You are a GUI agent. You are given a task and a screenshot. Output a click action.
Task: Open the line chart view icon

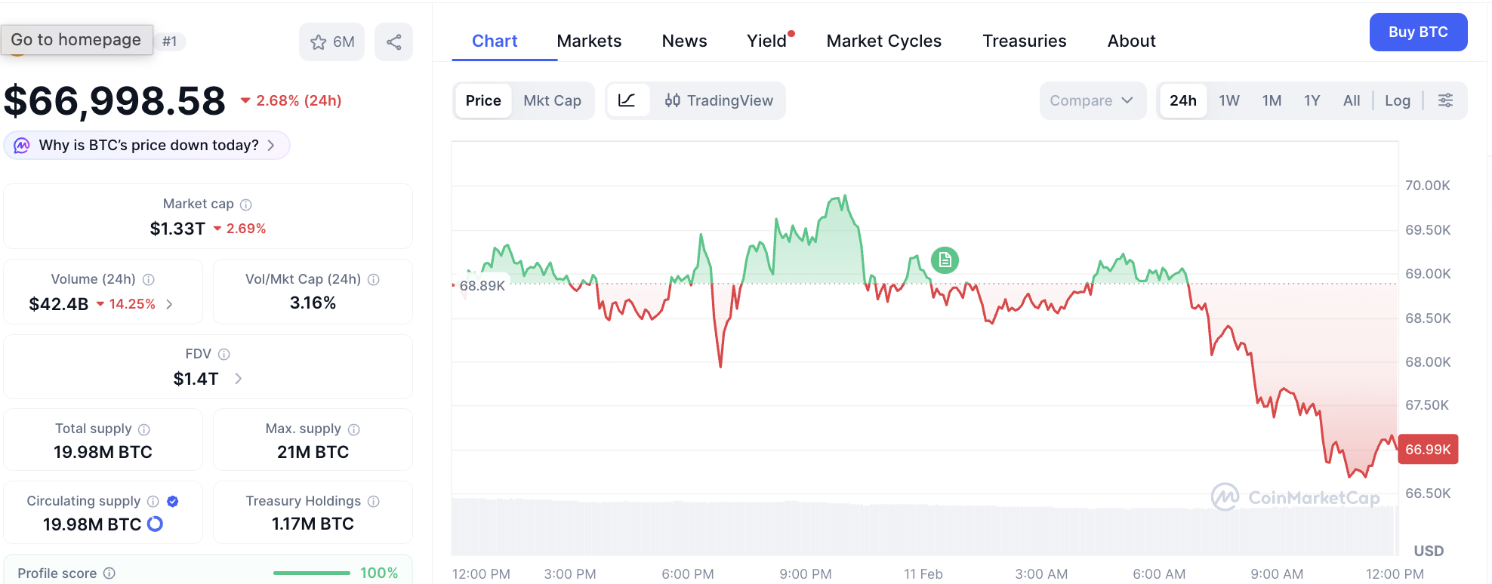tap(627, 100)
